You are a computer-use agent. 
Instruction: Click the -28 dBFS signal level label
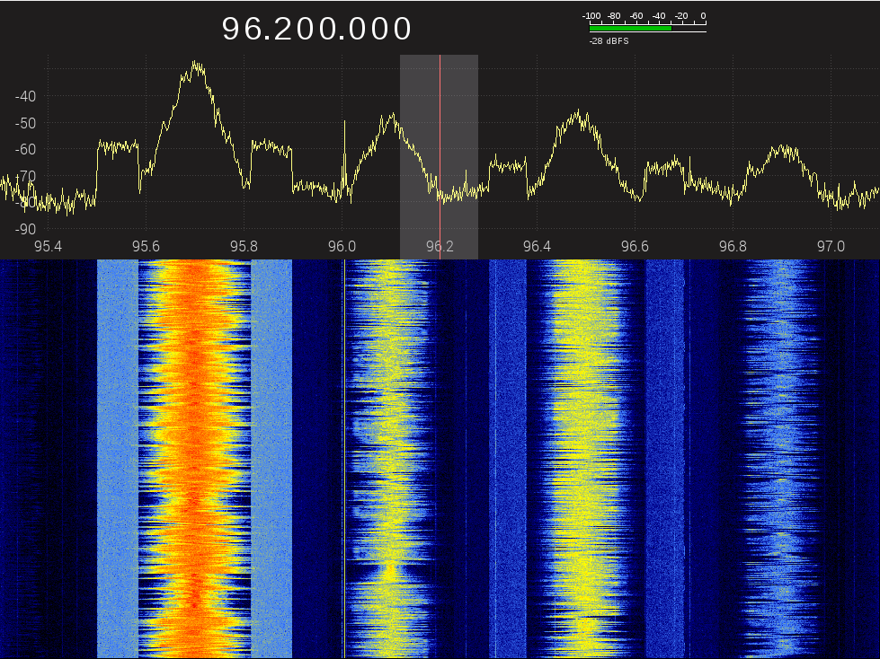point(609,41)
